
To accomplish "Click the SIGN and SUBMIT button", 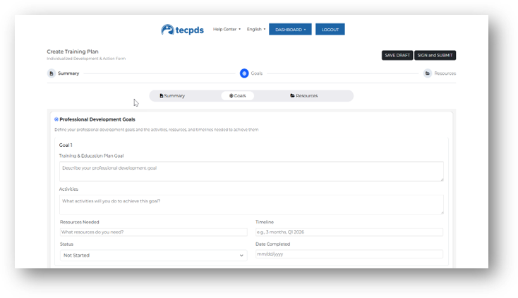I will coord(435,55).
